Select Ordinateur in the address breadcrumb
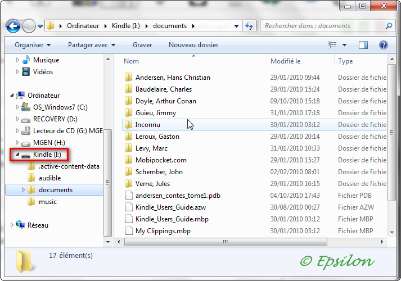Viewport: 401px width, 281px height. [x=83, y=26]
